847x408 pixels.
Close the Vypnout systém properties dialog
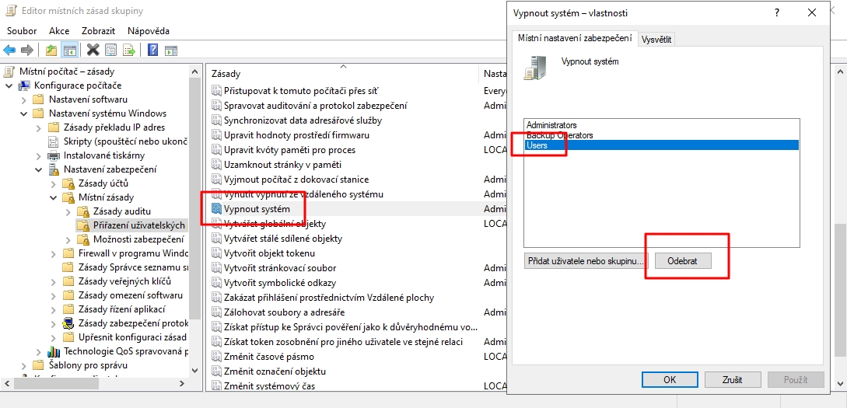811,13
